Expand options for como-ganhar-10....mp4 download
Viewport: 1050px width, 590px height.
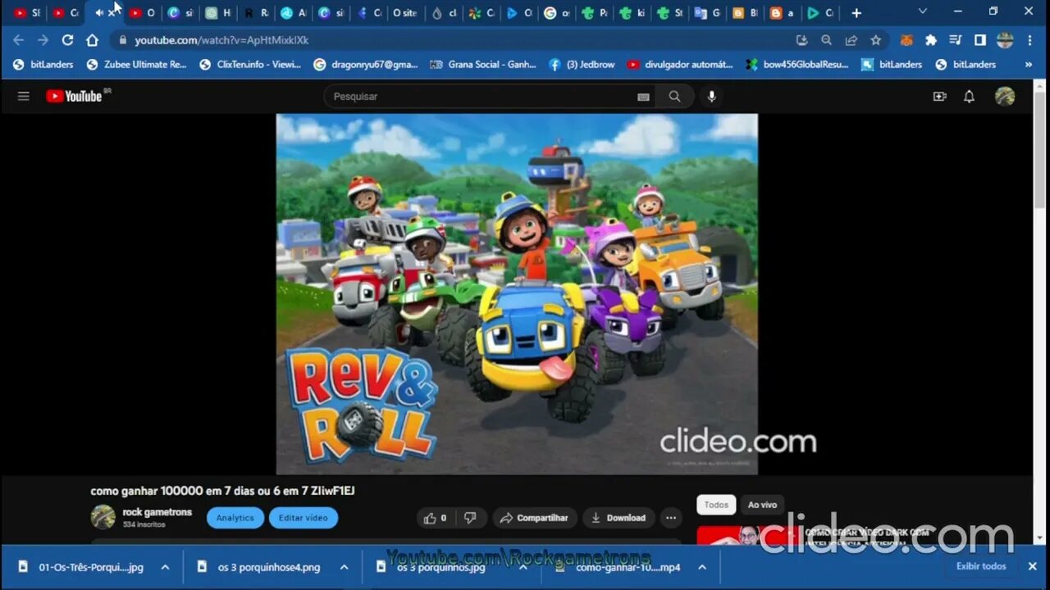point(701,567)
